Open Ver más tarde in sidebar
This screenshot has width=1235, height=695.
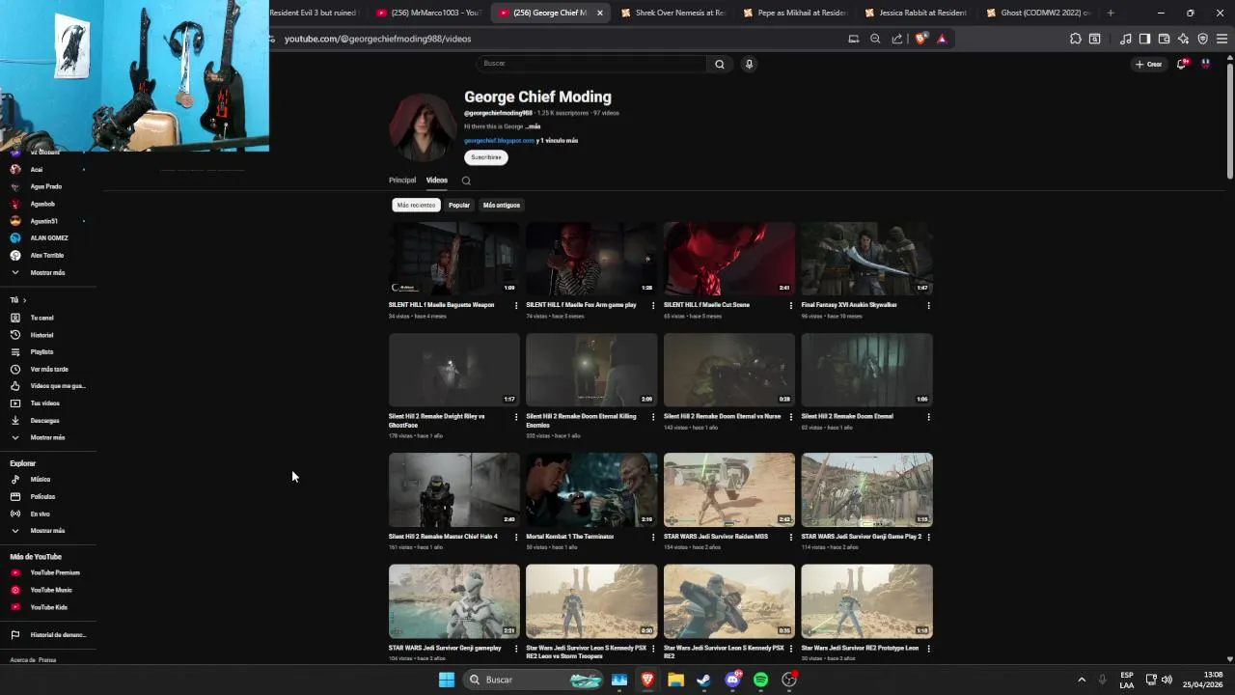(x=50, y=369)
